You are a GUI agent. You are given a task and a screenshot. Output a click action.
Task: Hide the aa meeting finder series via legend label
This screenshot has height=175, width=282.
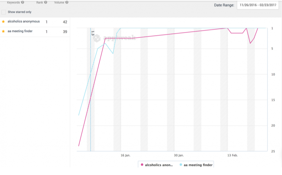pyautogui.click(x=198, y=165)
